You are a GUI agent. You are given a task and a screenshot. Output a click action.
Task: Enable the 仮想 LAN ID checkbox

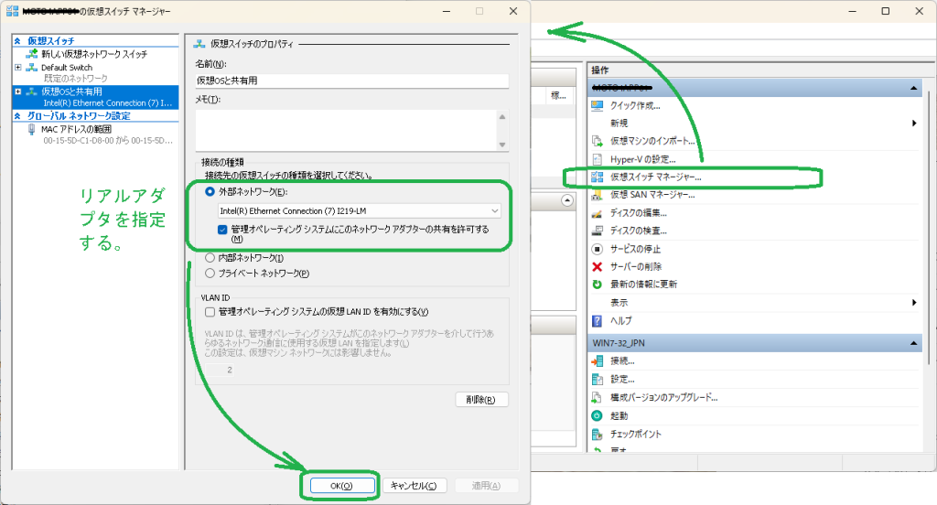tap(210, 312)
